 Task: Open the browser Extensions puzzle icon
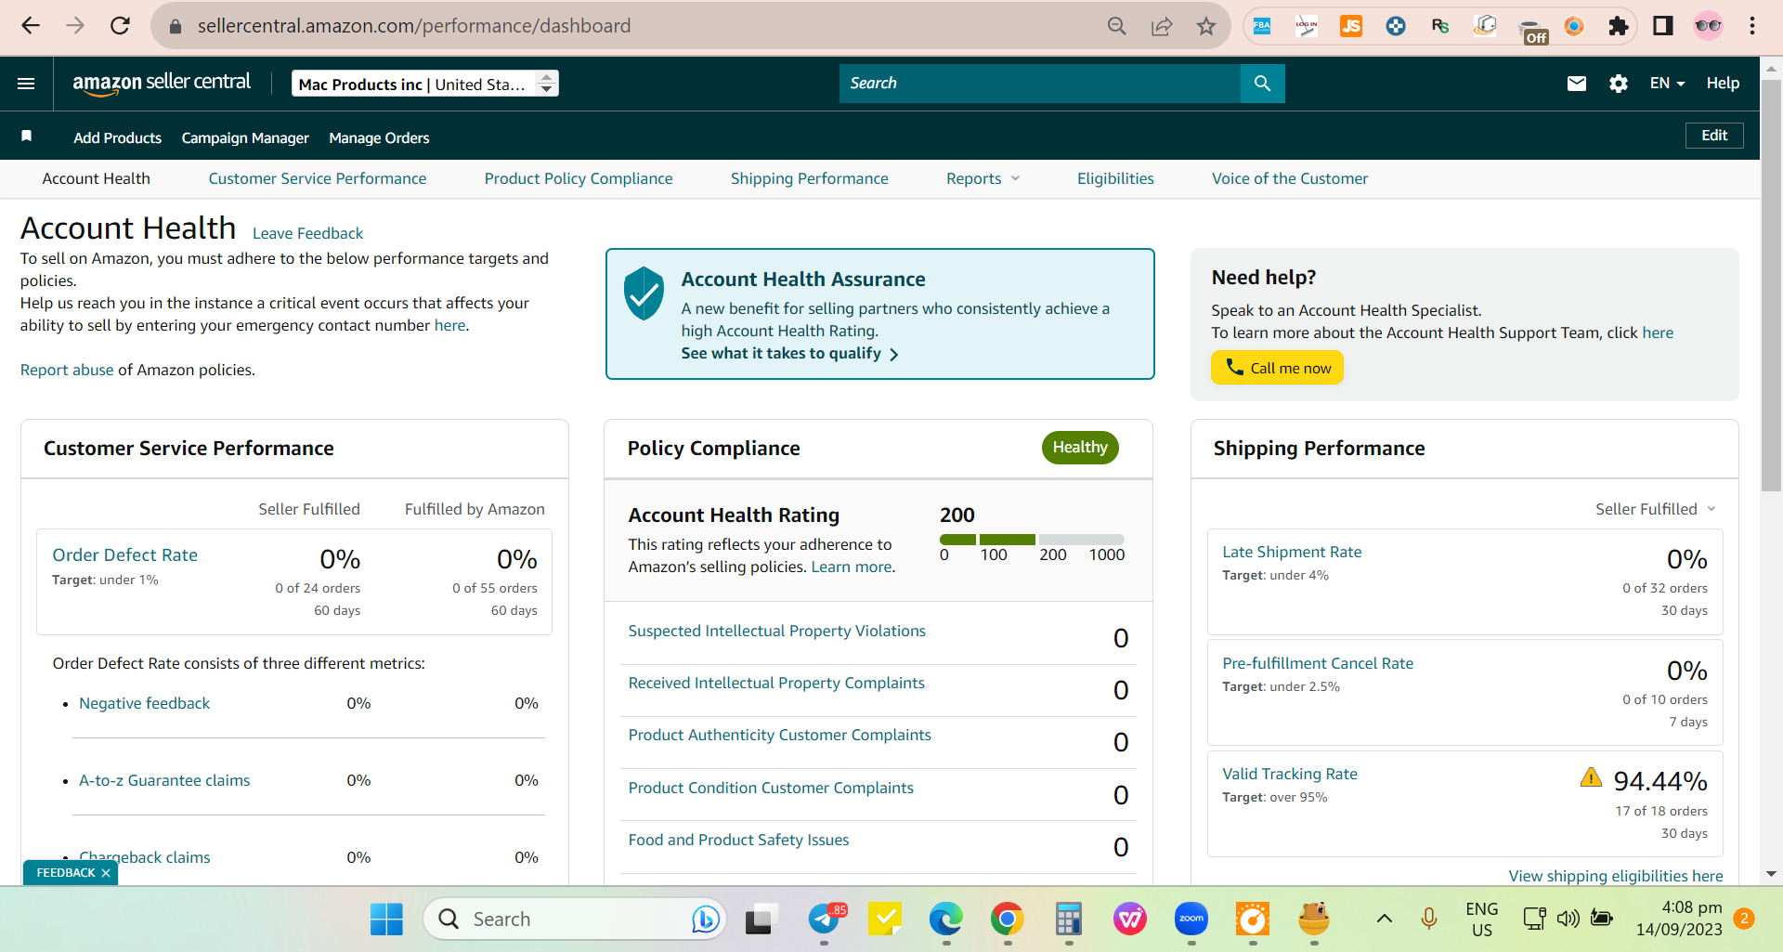[1619, 26]
